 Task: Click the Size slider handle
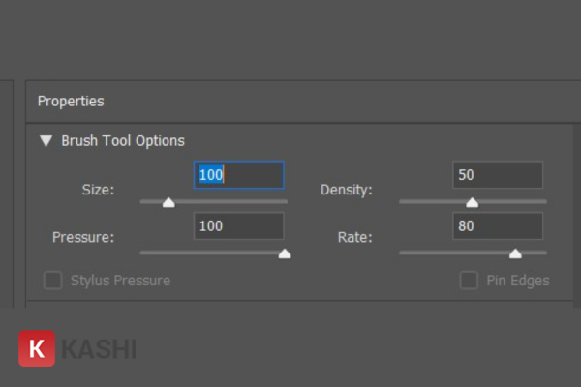(x=168, y=202)
